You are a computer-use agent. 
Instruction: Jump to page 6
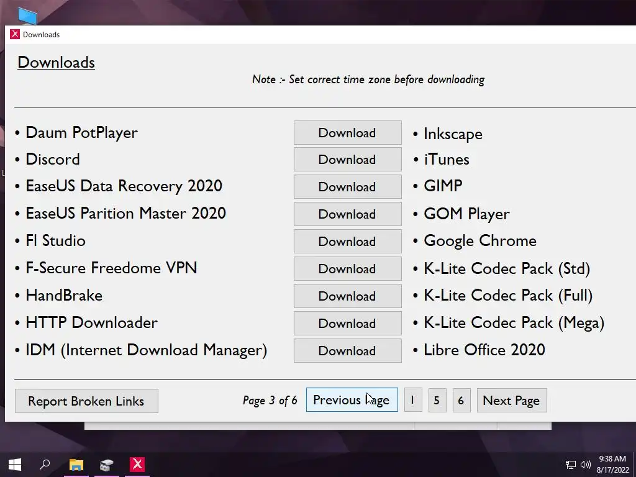click(x=461, y=401)
